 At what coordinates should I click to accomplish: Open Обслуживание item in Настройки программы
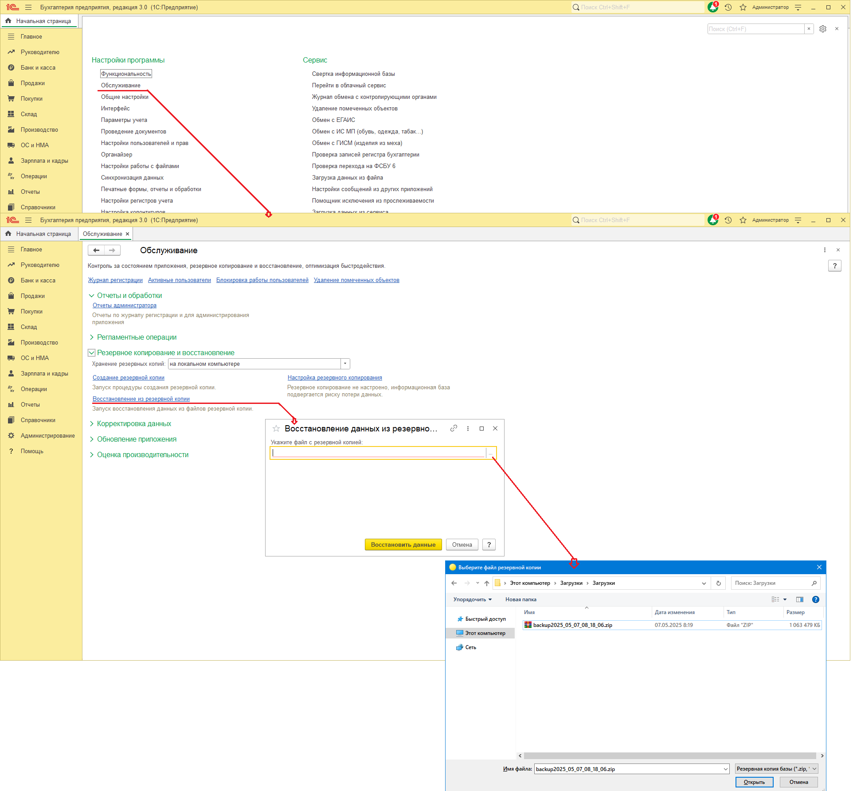(x=121, y=85)
